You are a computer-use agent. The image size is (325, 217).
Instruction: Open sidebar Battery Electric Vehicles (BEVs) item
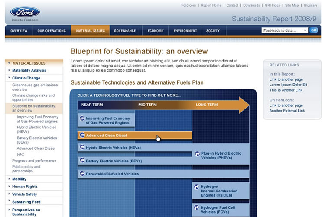pos(37,140)
